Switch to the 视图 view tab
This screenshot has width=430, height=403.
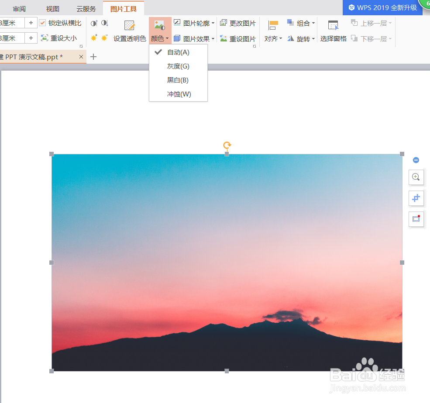pyautogui.click(x=53, y=9)
